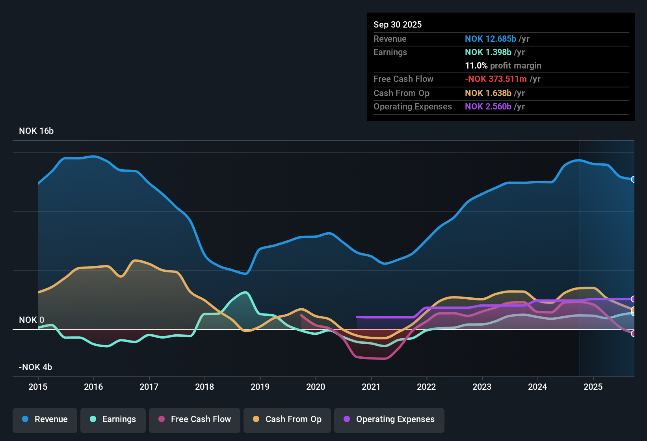This screenshot has height=441, width=647.
Task: Click the 2025 x-axis label
Action: [x=593, y=387]
